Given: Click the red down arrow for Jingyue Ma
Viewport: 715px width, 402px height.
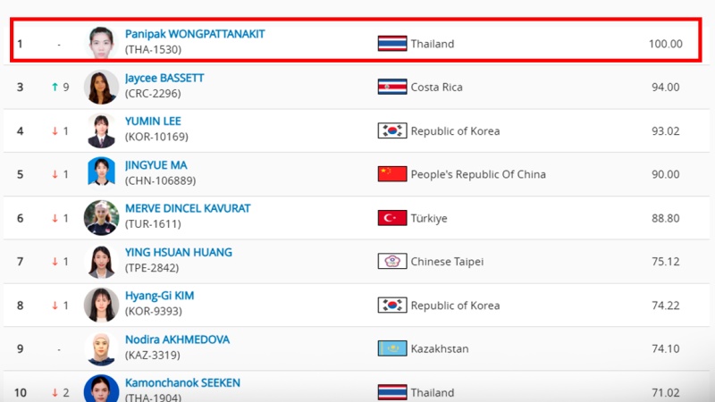Looking at the screenshot, I should (55, 174).
